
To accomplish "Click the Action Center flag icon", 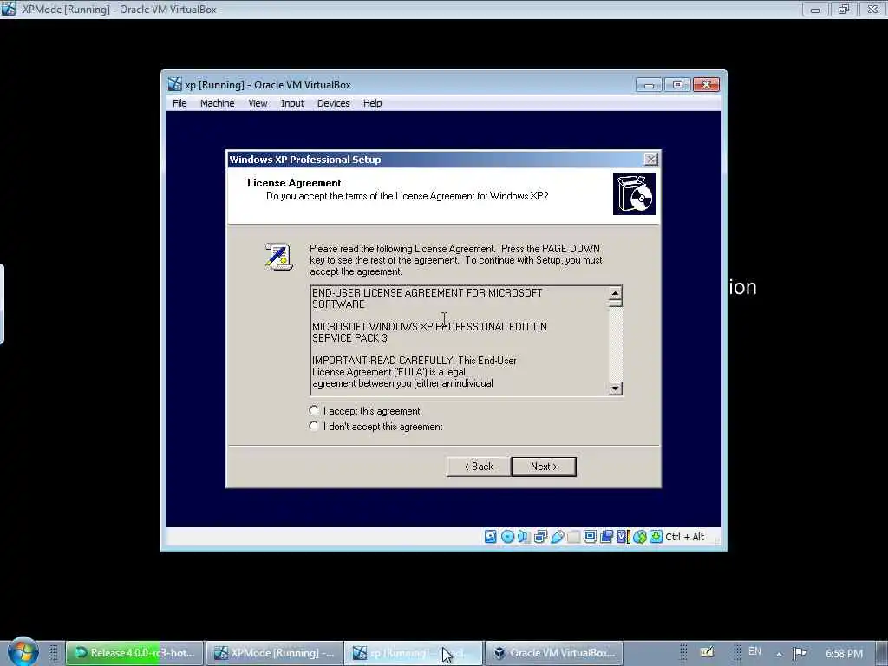I will tap(800, 653).
